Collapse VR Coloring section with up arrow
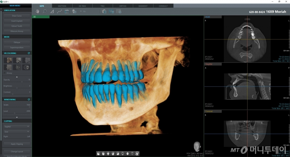 tap(17, 77)
